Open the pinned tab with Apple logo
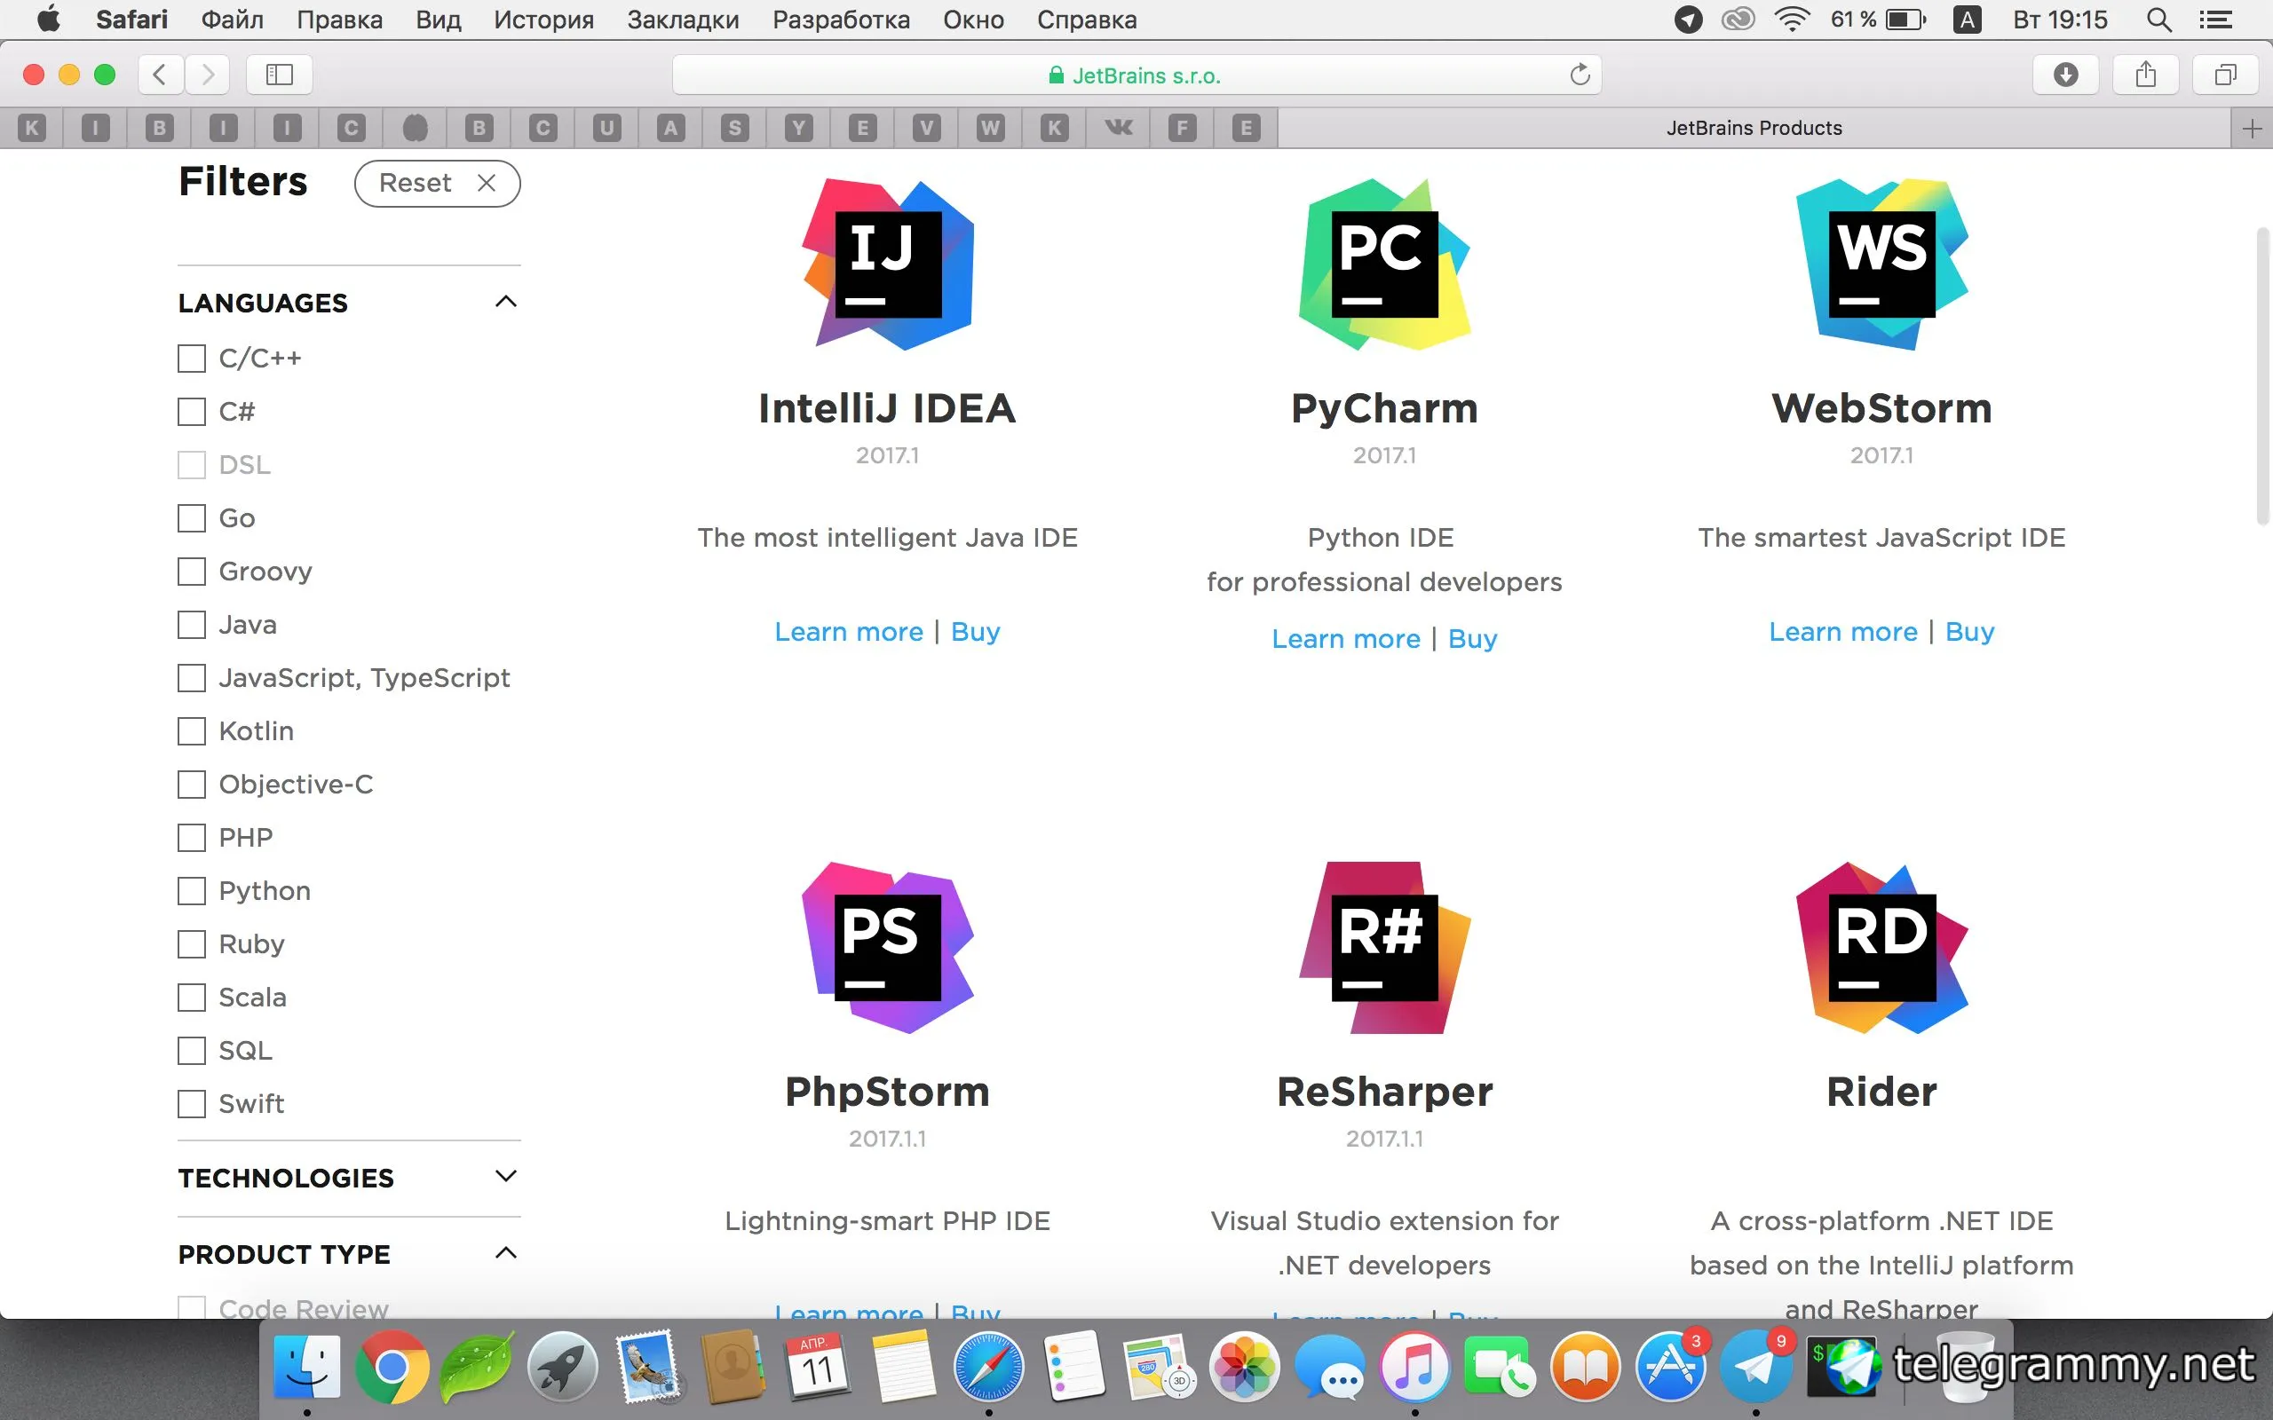Image resolution: width=2273 pixels, height=1420 pixels. [x=416, y=128]
